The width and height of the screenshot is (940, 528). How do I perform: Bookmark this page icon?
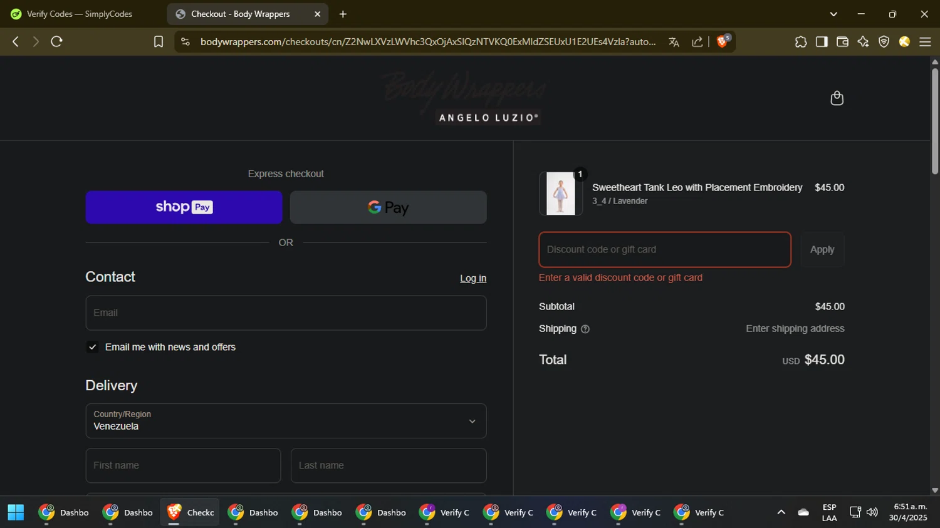coord(159,42)
